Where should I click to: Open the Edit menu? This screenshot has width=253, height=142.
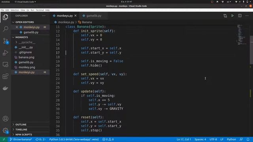coord(7,10)
